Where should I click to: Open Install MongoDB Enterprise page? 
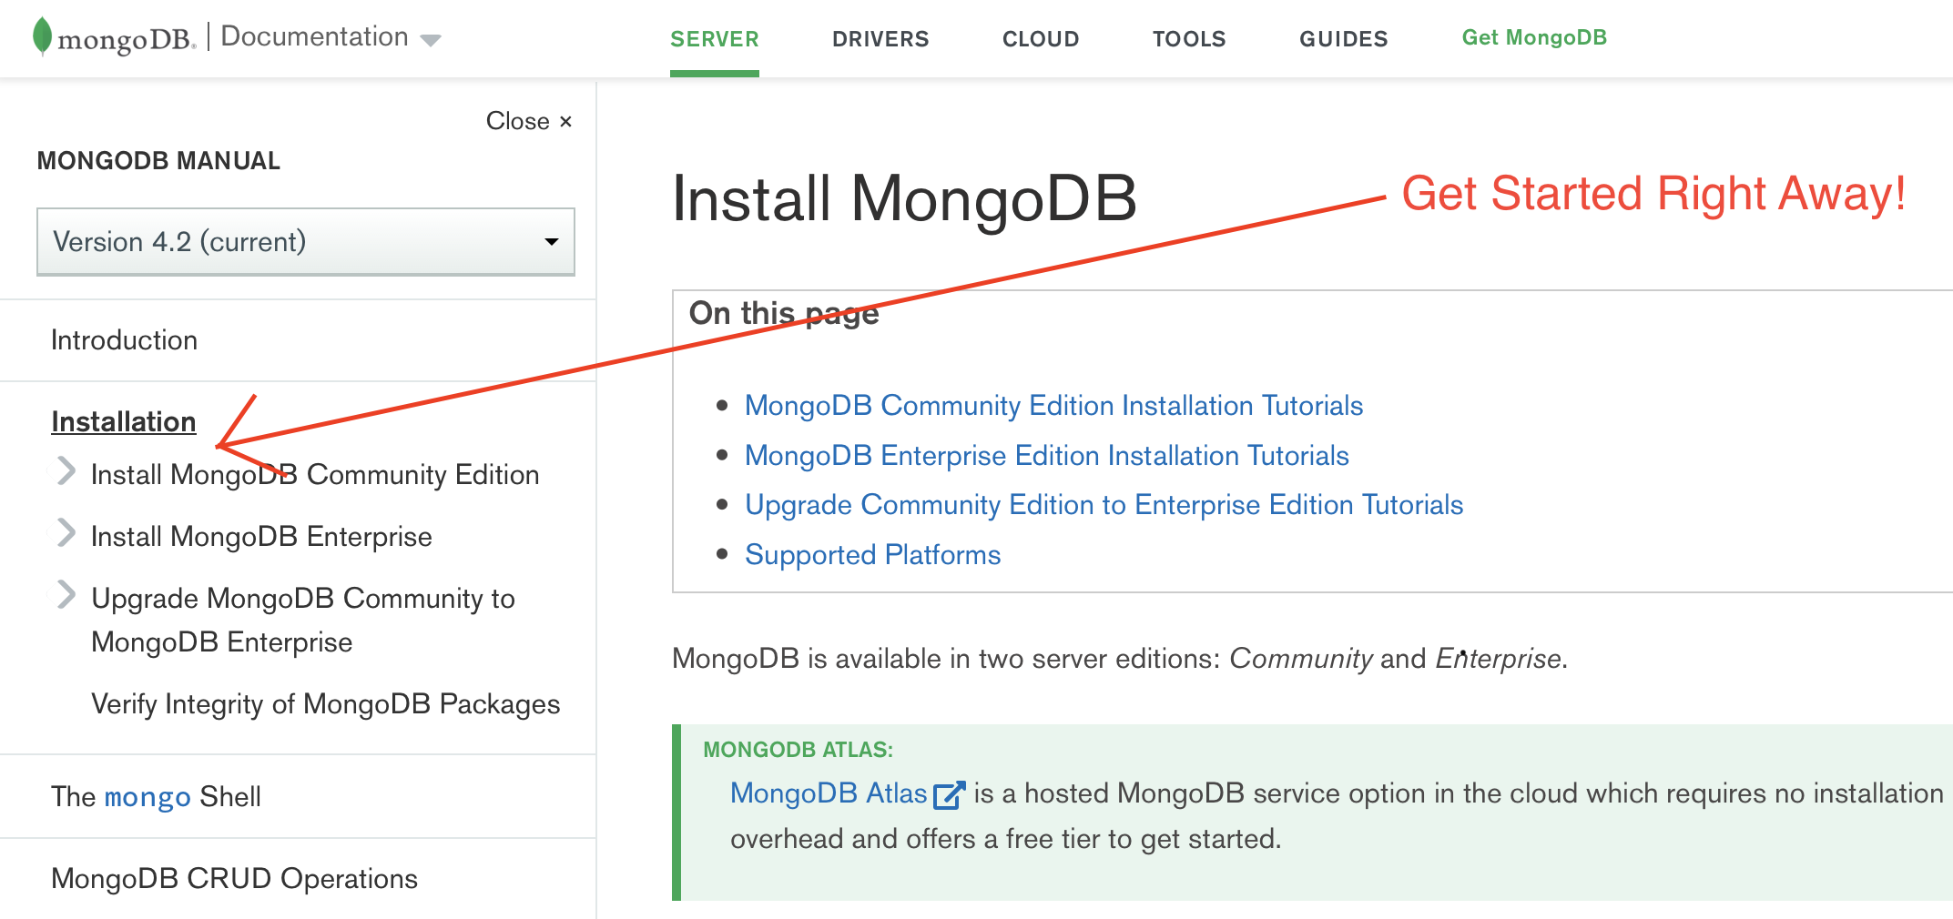click(261, 537)
